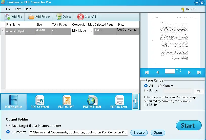Enable saving target files in source folder
Screen dimensions: 206x140
coord(8,126)
